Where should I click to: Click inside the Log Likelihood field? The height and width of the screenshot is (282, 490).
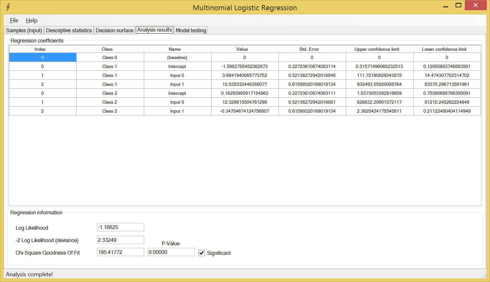click(x=120, y=227)
